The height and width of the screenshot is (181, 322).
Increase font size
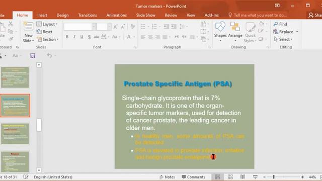tap(115, 27)
